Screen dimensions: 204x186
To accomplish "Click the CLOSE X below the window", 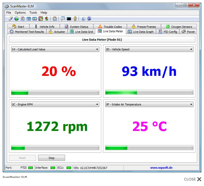I will tap(193, 179).
